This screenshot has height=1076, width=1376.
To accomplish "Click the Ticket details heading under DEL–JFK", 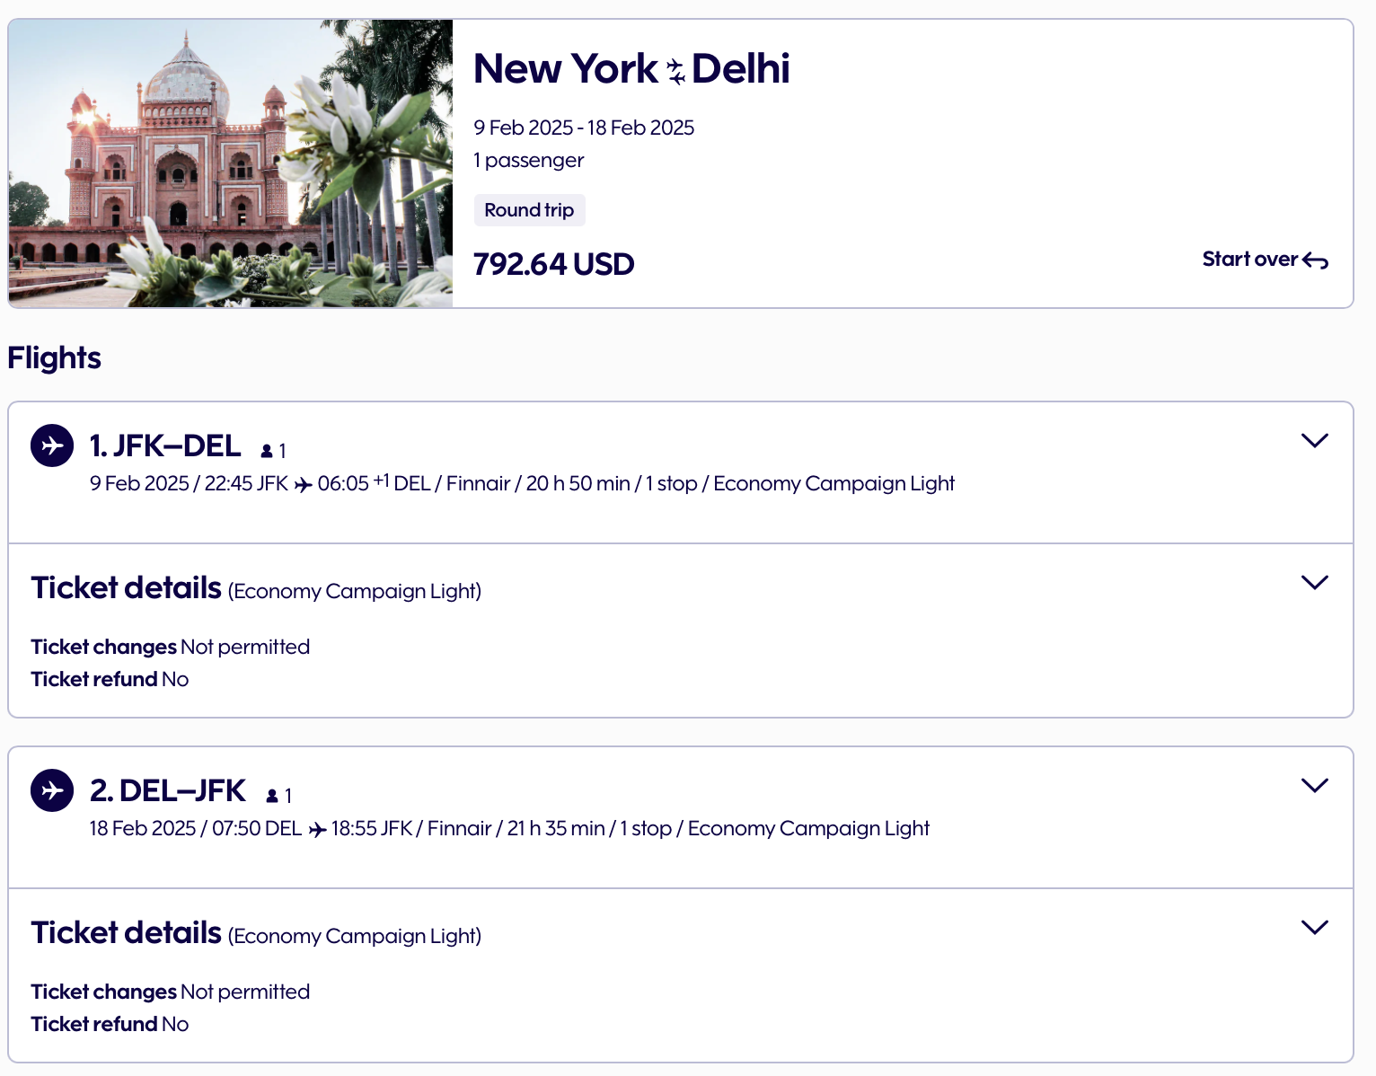I will coord(127,932).
